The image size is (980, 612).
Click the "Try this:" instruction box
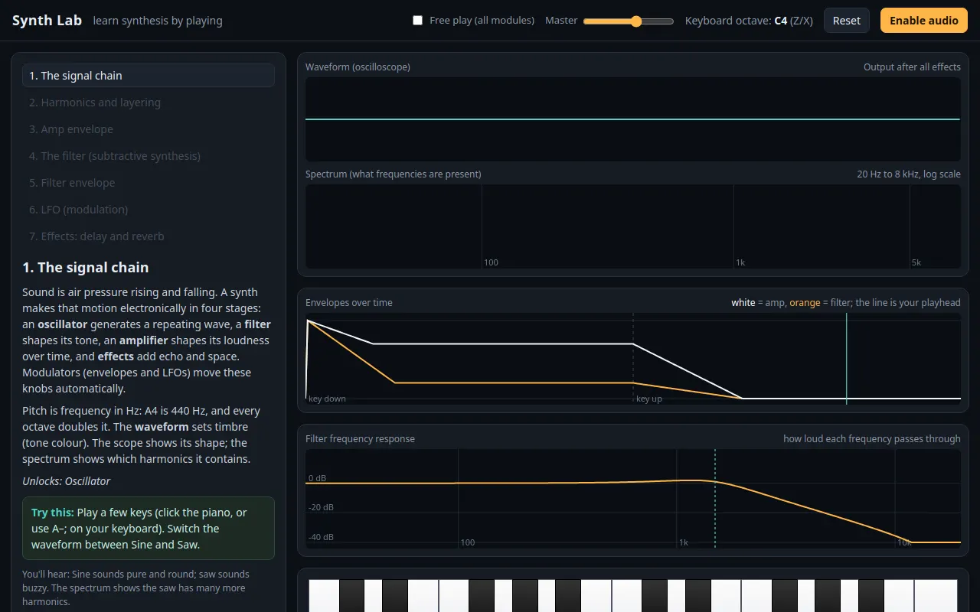pos(149,529)
